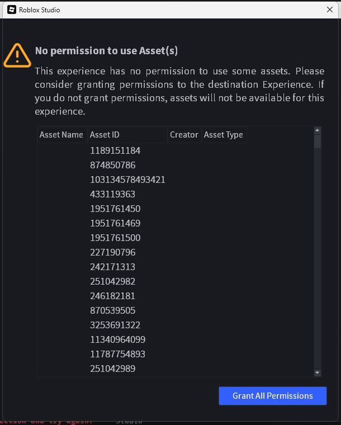
Task: Select asset ID 1189151184 row
Action: (115, 151)
